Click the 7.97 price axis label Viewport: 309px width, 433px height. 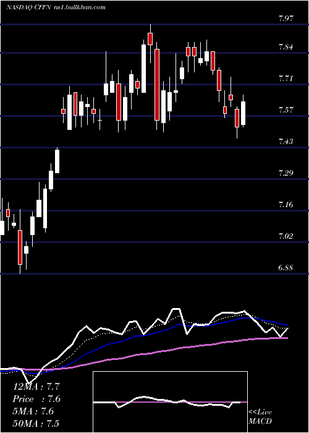click(286, 19)
